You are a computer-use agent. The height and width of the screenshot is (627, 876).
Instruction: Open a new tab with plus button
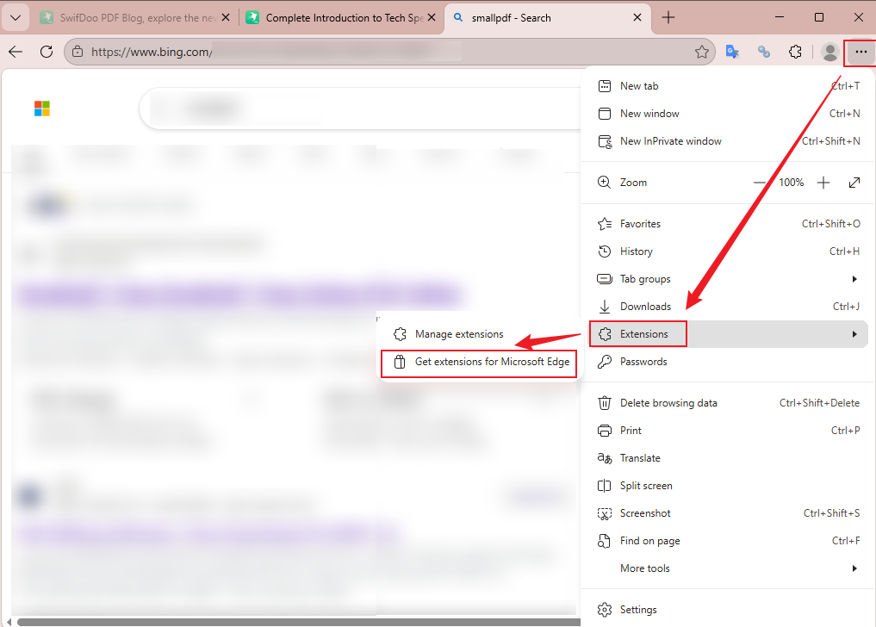pos(670,17)
